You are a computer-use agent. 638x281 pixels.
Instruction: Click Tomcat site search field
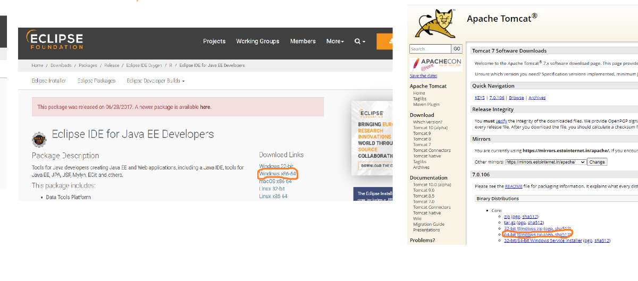430,49
